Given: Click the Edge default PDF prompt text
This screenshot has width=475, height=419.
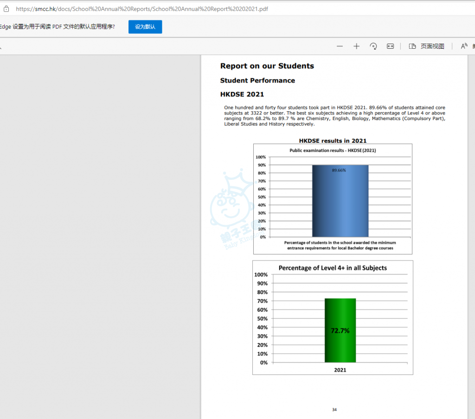Looking at the screenshot, I should point(58,26).
